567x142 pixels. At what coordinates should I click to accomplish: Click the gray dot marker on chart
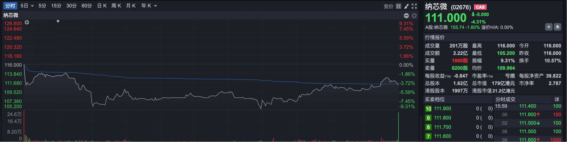(58, 21)
